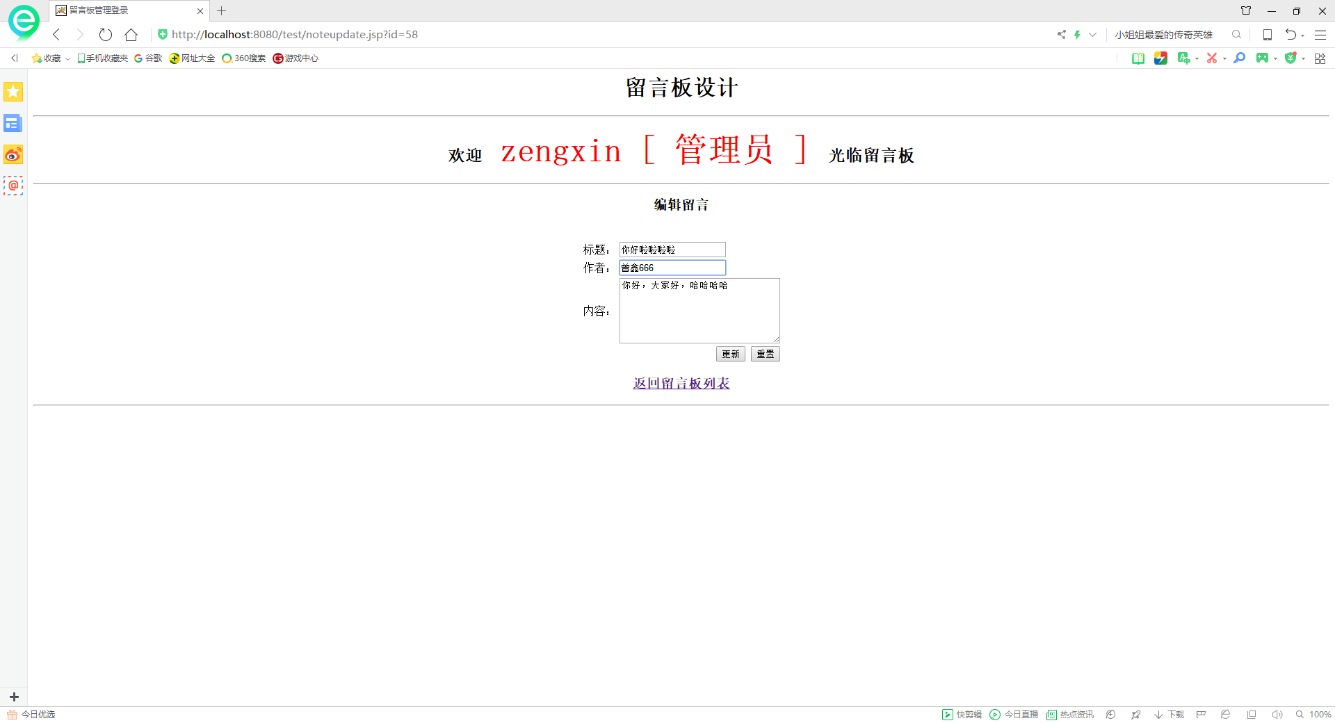The image size is (1335, 723).
Task: Click the 更新 update button
Action: (731, 354)
